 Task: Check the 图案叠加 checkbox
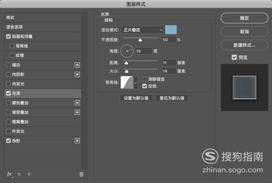point(8,122)
